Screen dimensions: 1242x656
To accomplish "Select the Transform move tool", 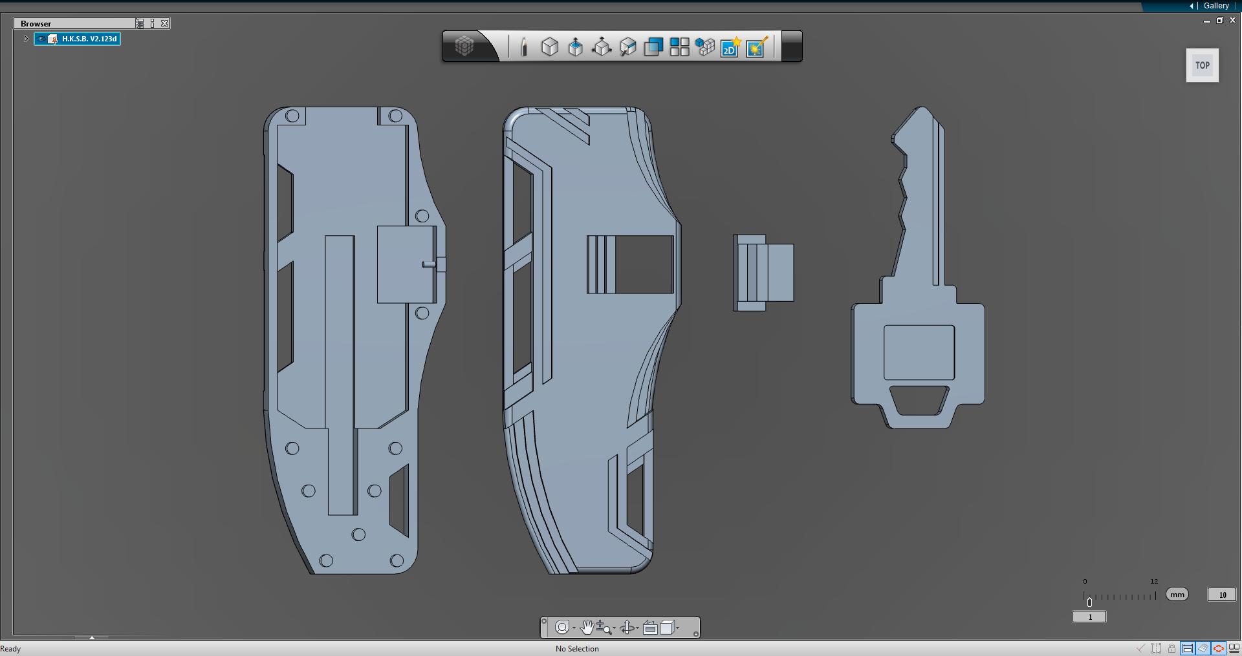I will coord(602,47).
